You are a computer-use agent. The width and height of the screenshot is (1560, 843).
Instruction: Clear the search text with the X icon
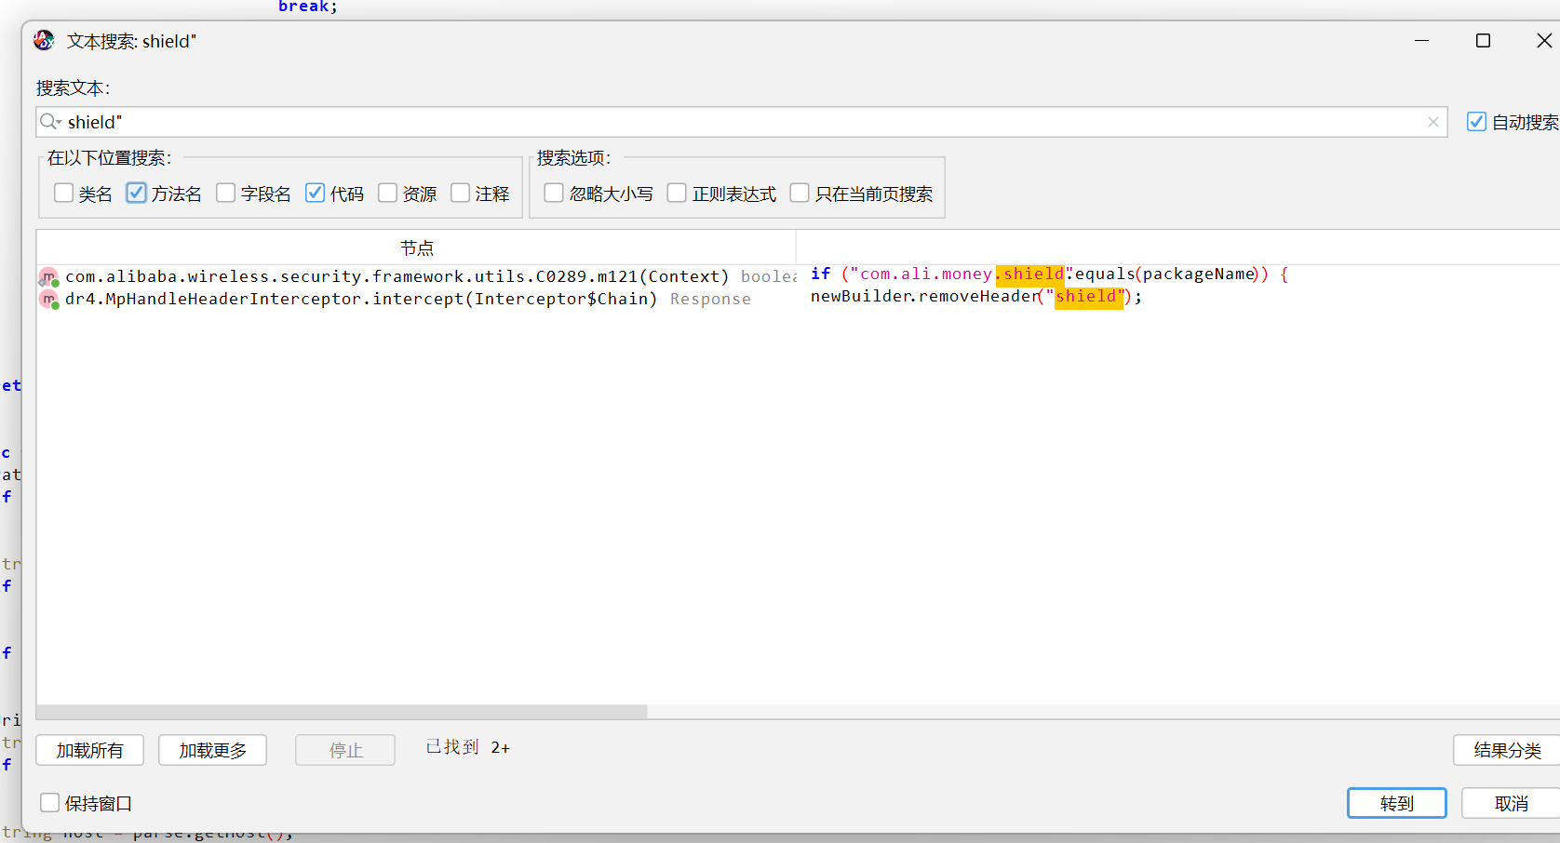(1433, 122)
